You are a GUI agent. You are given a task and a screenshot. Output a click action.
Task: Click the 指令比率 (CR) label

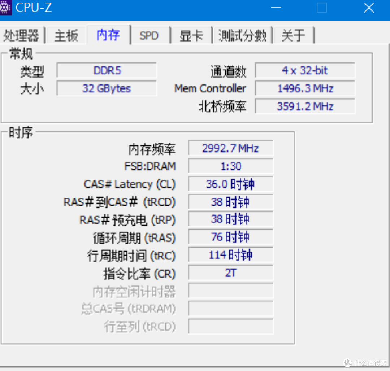point(139,274)
